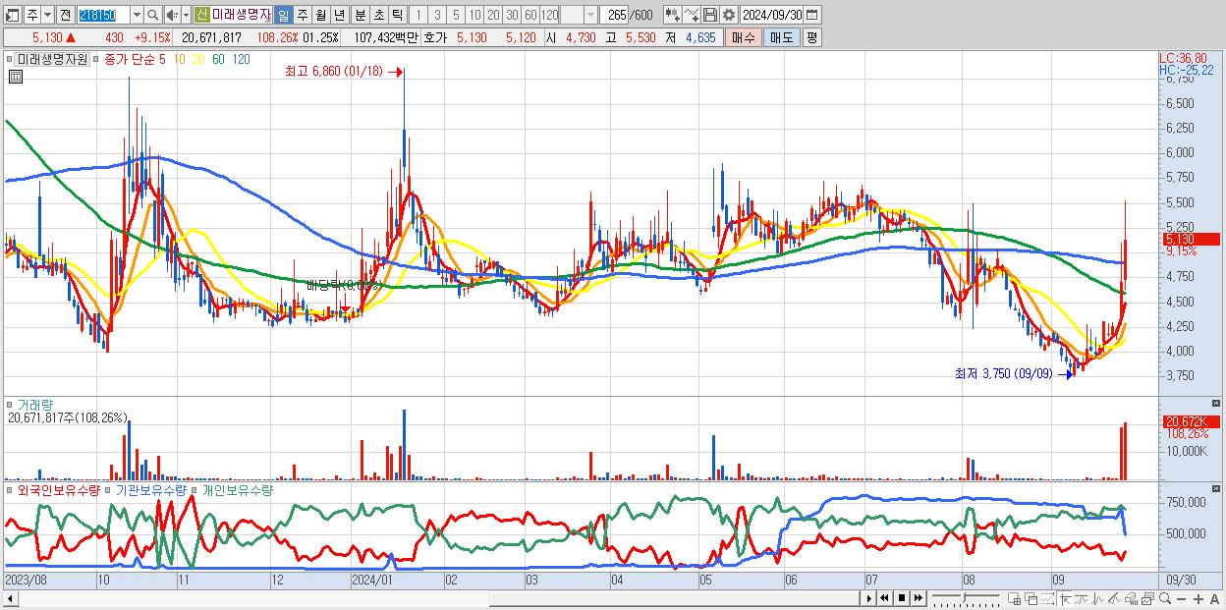
Task: Click the minus zoom out icon
Action: 1182,599
